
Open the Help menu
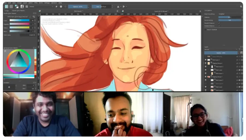coord(60,3)
